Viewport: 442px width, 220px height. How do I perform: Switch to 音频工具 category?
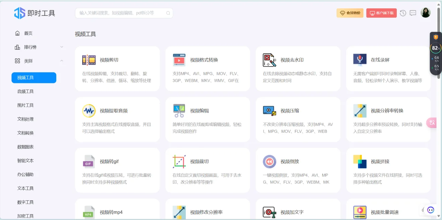(x=26, y=92)
